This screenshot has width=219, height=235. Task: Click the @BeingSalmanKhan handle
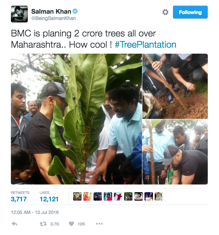(x=53, y=19)
